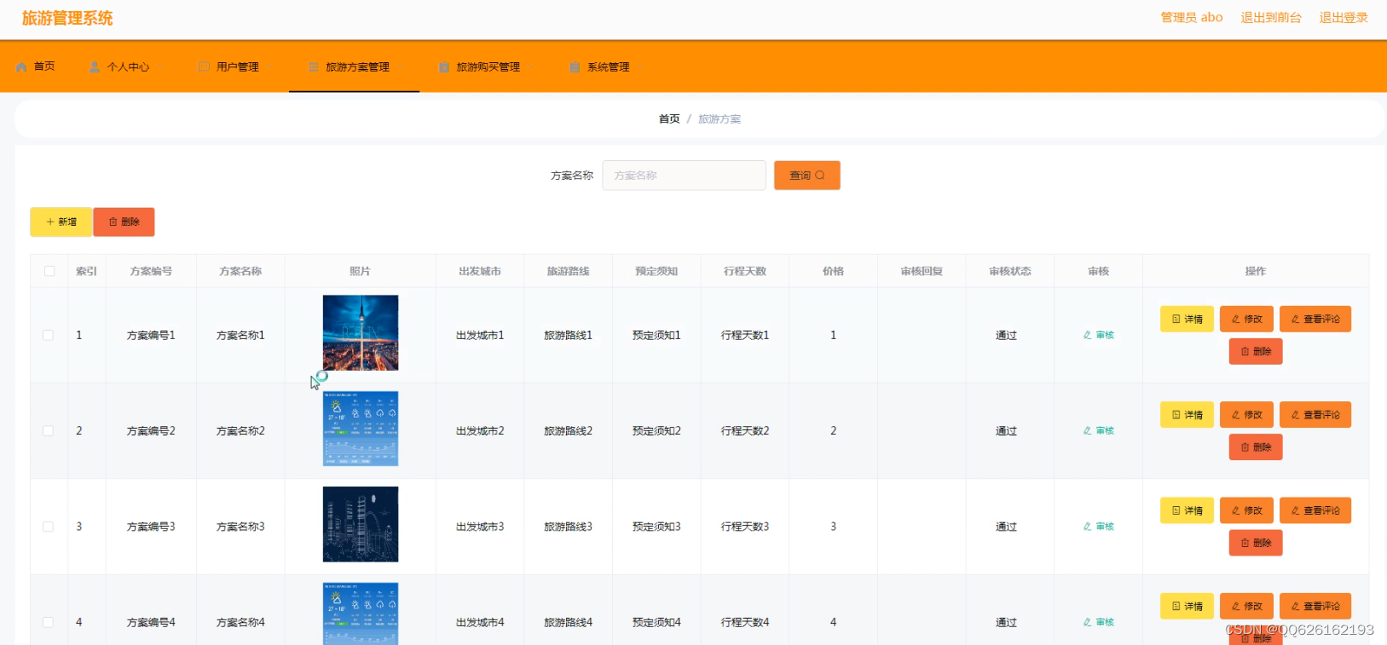
Task: Click the 详情 button for 方案名称2
Action: pos(1187,414)
